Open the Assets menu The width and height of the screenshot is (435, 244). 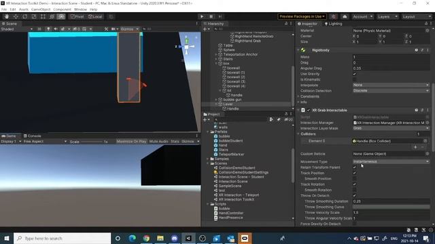pyautogui.click(x=24, y=9)
